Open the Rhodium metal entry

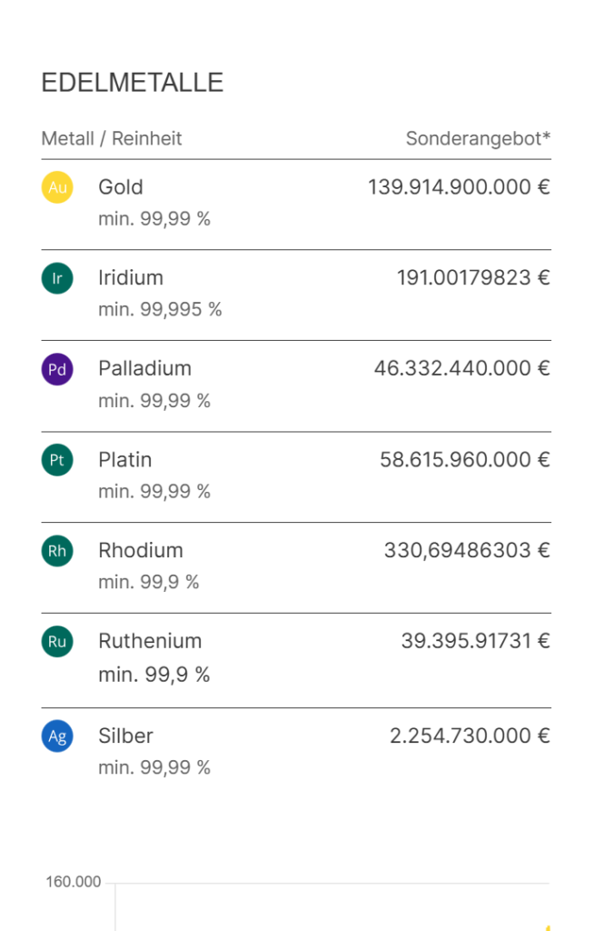pyautogui.click(x=141, y=551)
